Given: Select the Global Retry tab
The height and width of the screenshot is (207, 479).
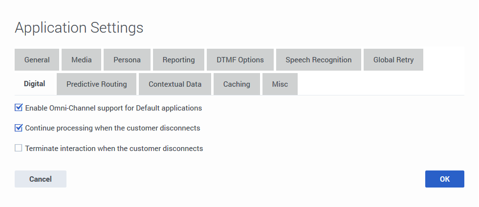Looking at the screenshot, I should tap(393, 59).
